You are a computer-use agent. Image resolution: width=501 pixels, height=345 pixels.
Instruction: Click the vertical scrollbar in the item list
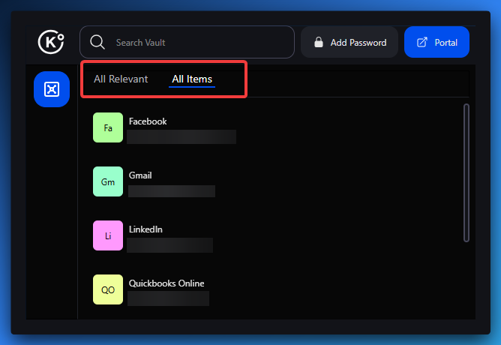coord(466,172)
